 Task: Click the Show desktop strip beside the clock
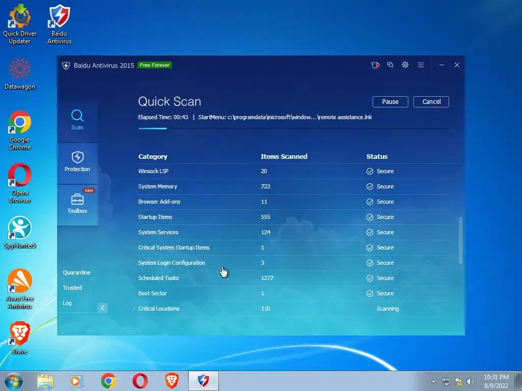[518, 381]
